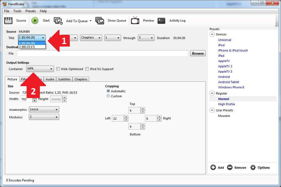The width and height of the screenshot is (281, 187).
Task: Select the iPhone & iPod touch preset
Action: [x=233, y=50]
